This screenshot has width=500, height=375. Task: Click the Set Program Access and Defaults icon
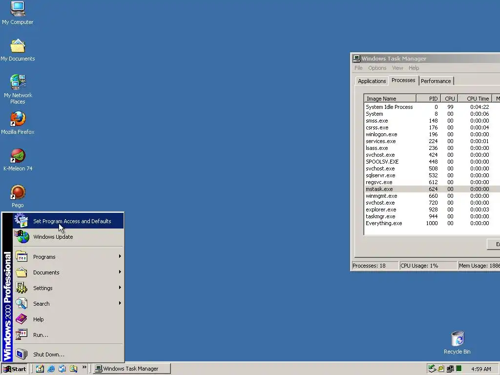pos(21,221)
